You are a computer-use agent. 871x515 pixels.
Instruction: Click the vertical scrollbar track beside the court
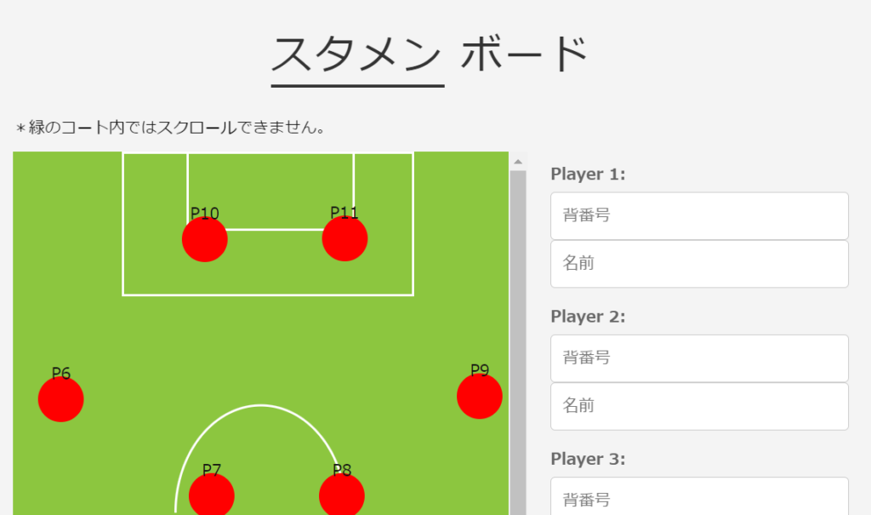[518, 342]
